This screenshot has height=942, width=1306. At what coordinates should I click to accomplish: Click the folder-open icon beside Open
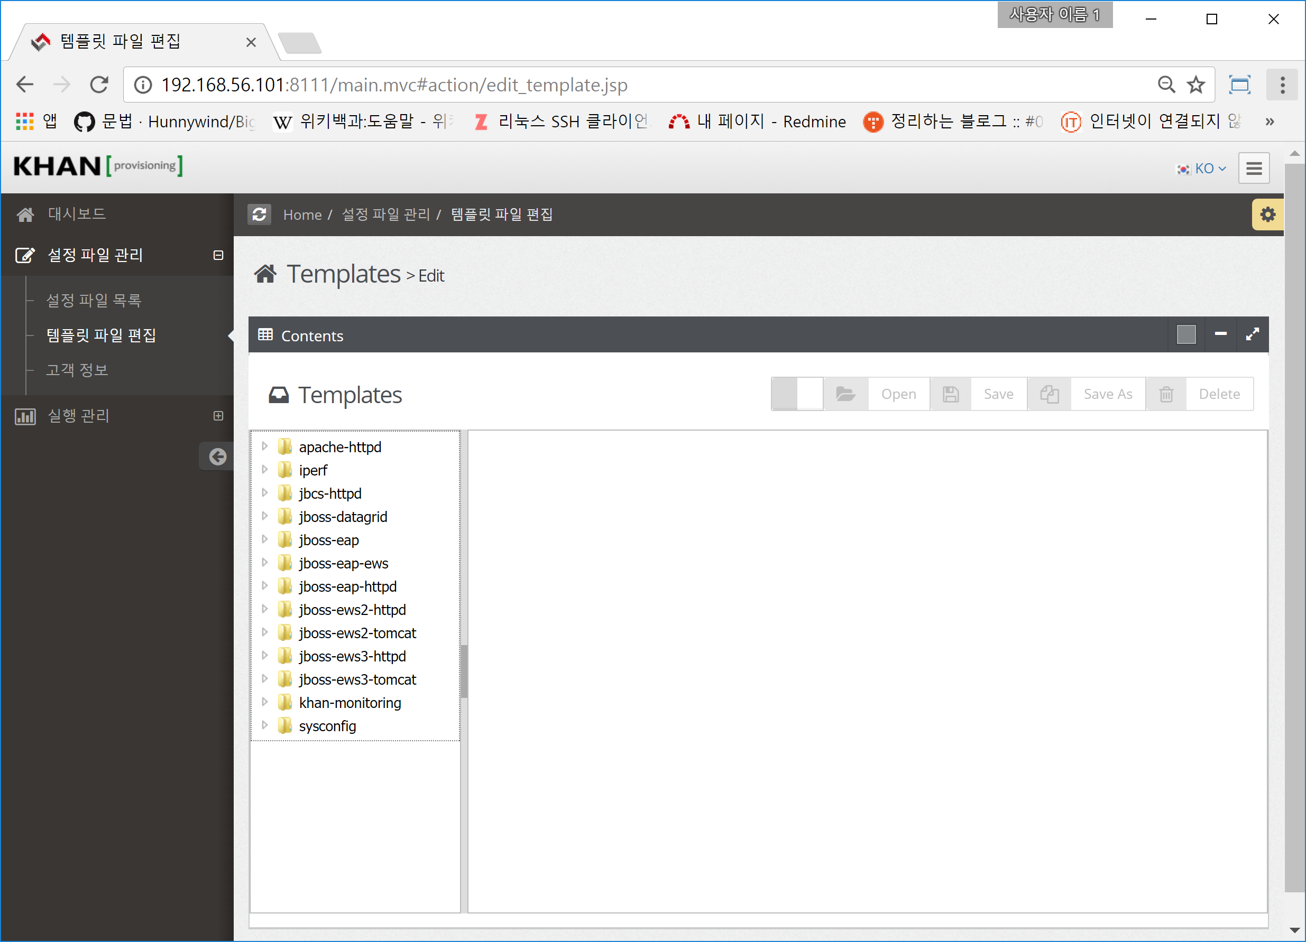pos(845,394)
